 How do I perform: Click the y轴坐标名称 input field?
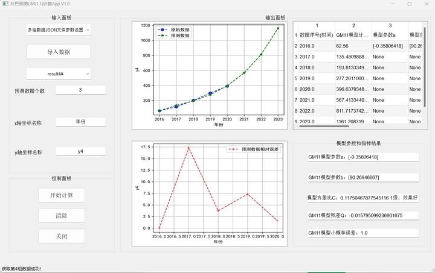(x=80, y=151)
